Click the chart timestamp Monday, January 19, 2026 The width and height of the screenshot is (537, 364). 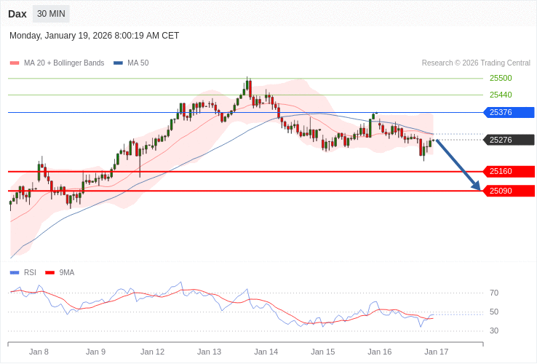94,36
